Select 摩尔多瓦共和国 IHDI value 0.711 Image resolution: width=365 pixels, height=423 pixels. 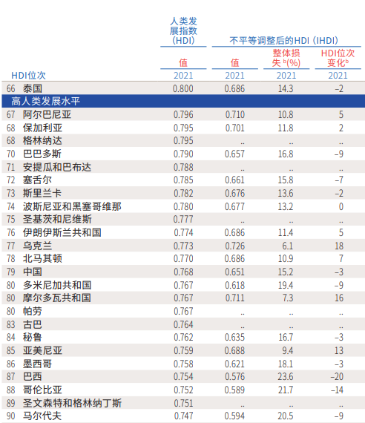234,298
